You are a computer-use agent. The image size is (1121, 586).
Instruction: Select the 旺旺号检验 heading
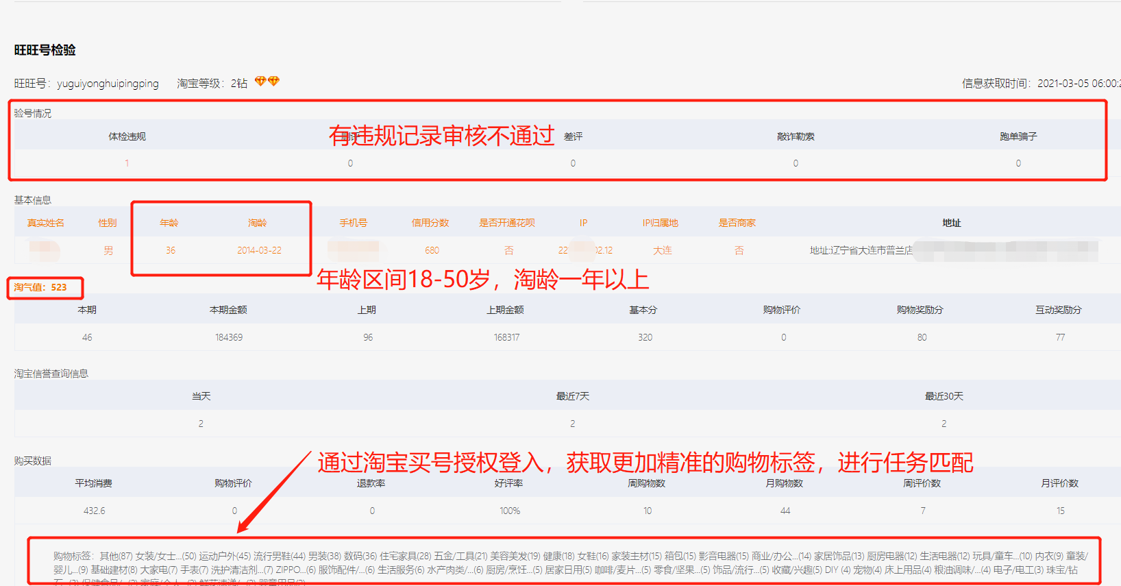(x=45, y=50)
